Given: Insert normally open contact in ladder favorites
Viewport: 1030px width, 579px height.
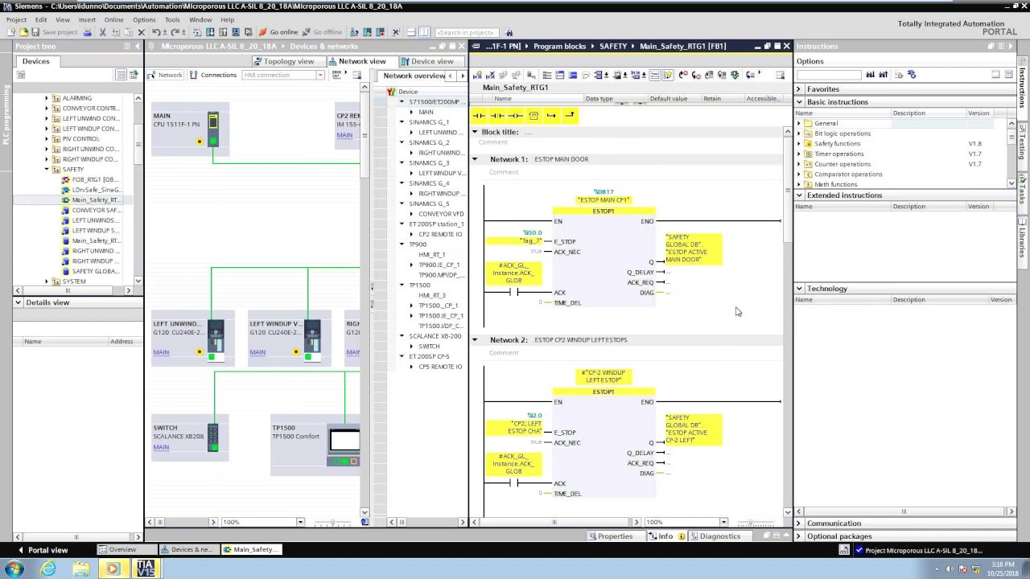Looking at the screenshot, I should [x=479, y=116].
